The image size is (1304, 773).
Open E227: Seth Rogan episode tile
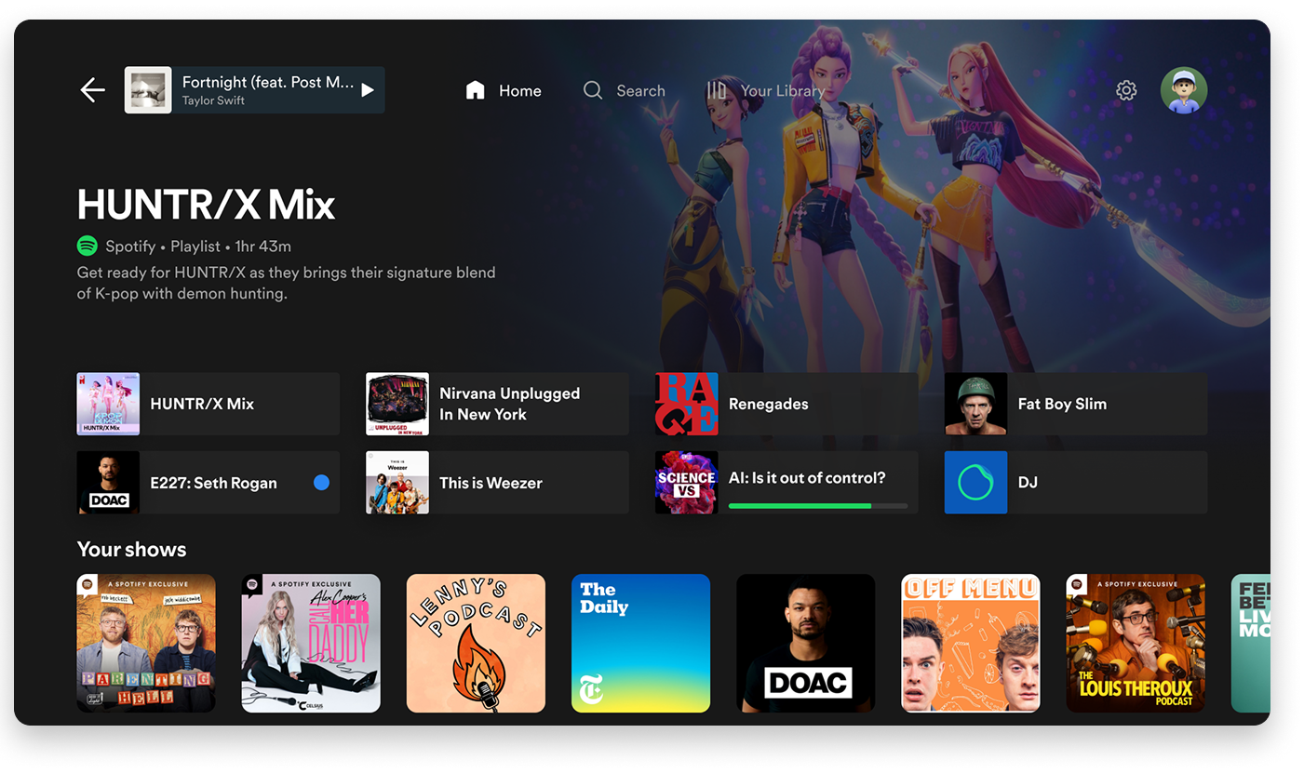[x=208, y=483]
